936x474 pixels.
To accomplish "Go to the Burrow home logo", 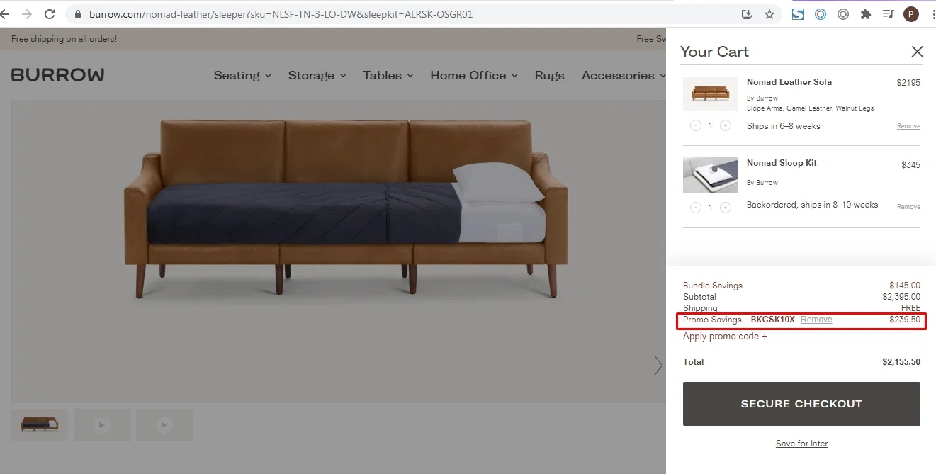I will tap(57, 75).
